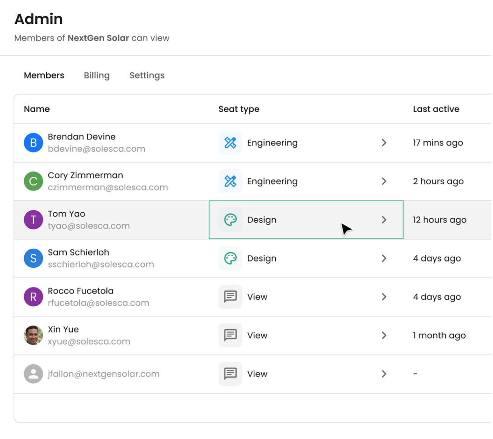This screenshot has height=439, width=493.
Task: Open the Settings tab
Action: coord(147,75)
